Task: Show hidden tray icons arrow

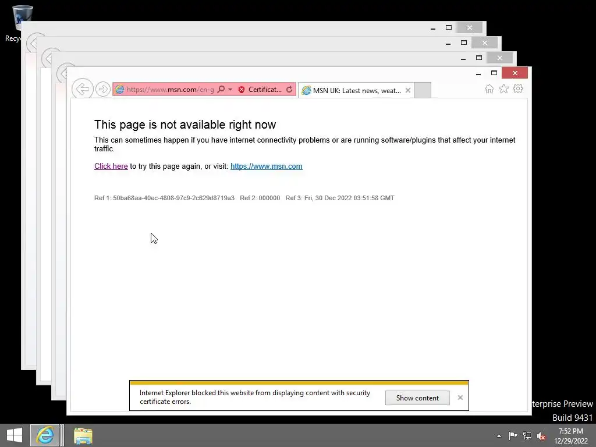Action: 499,436
